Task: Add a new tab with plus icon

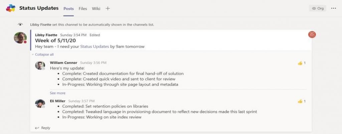Action: [x=108, y=8]
